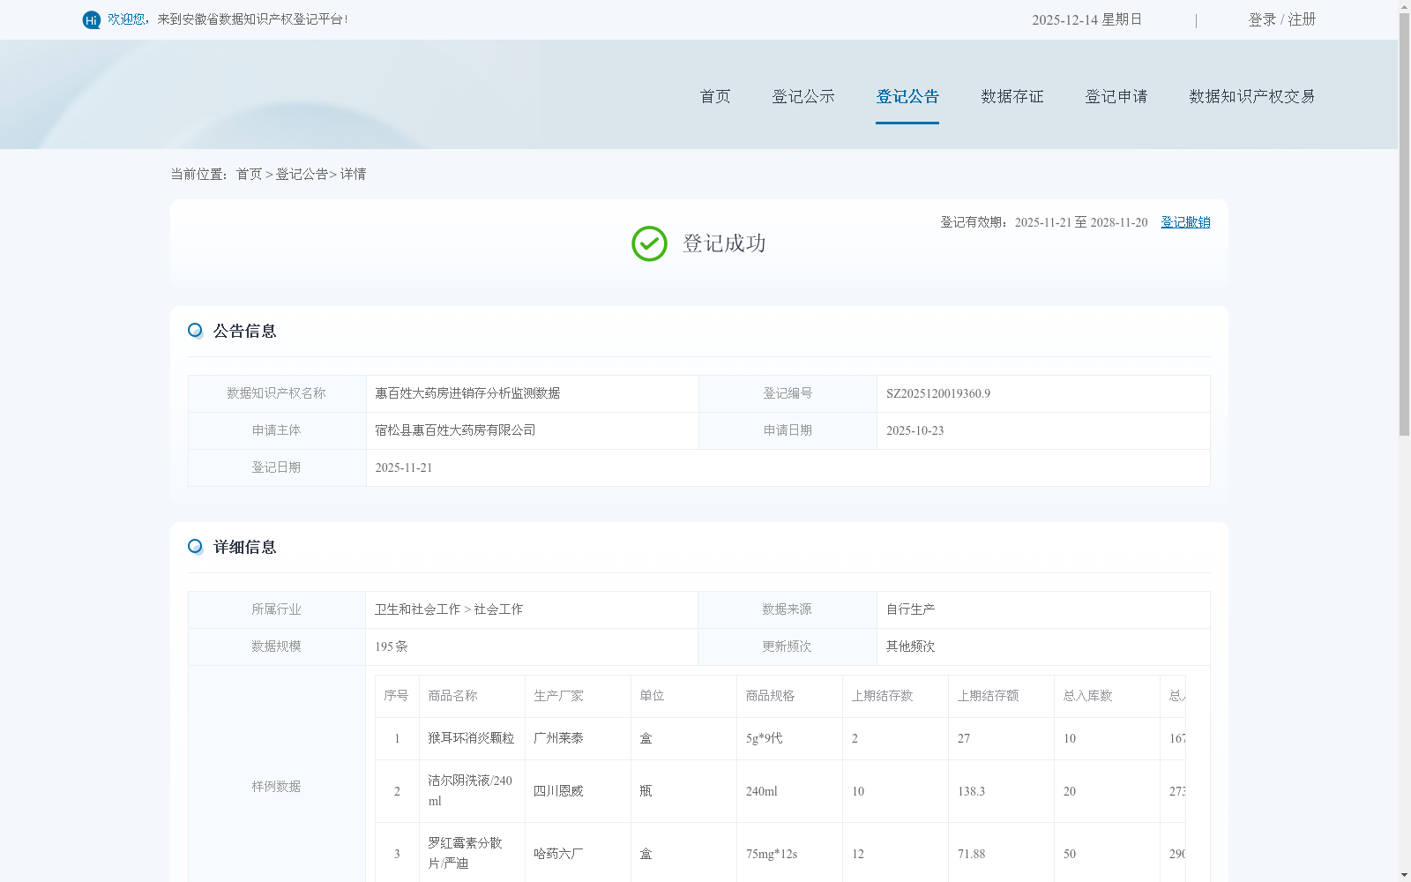This screenshot has height=882, width=1411.
Task: Click the date text 2025-12-14 星期日
Action: pyautogui.click(x=1086, y=19)
